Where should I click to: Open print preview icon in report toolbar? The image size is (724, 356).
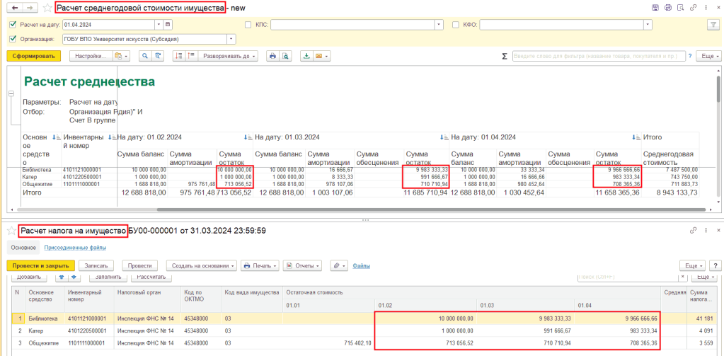[286, 56]
